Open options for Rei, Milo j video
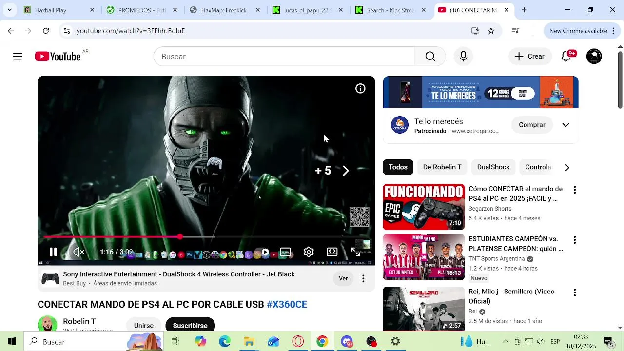624x351 pixels. pyautogui.click(x=575, y=293)
